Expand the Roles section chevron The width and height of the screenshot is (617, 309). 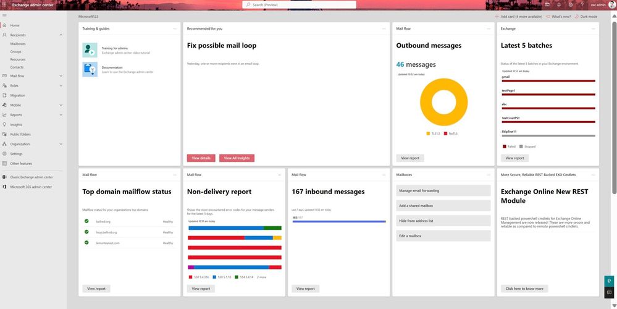tap(61, 85)
